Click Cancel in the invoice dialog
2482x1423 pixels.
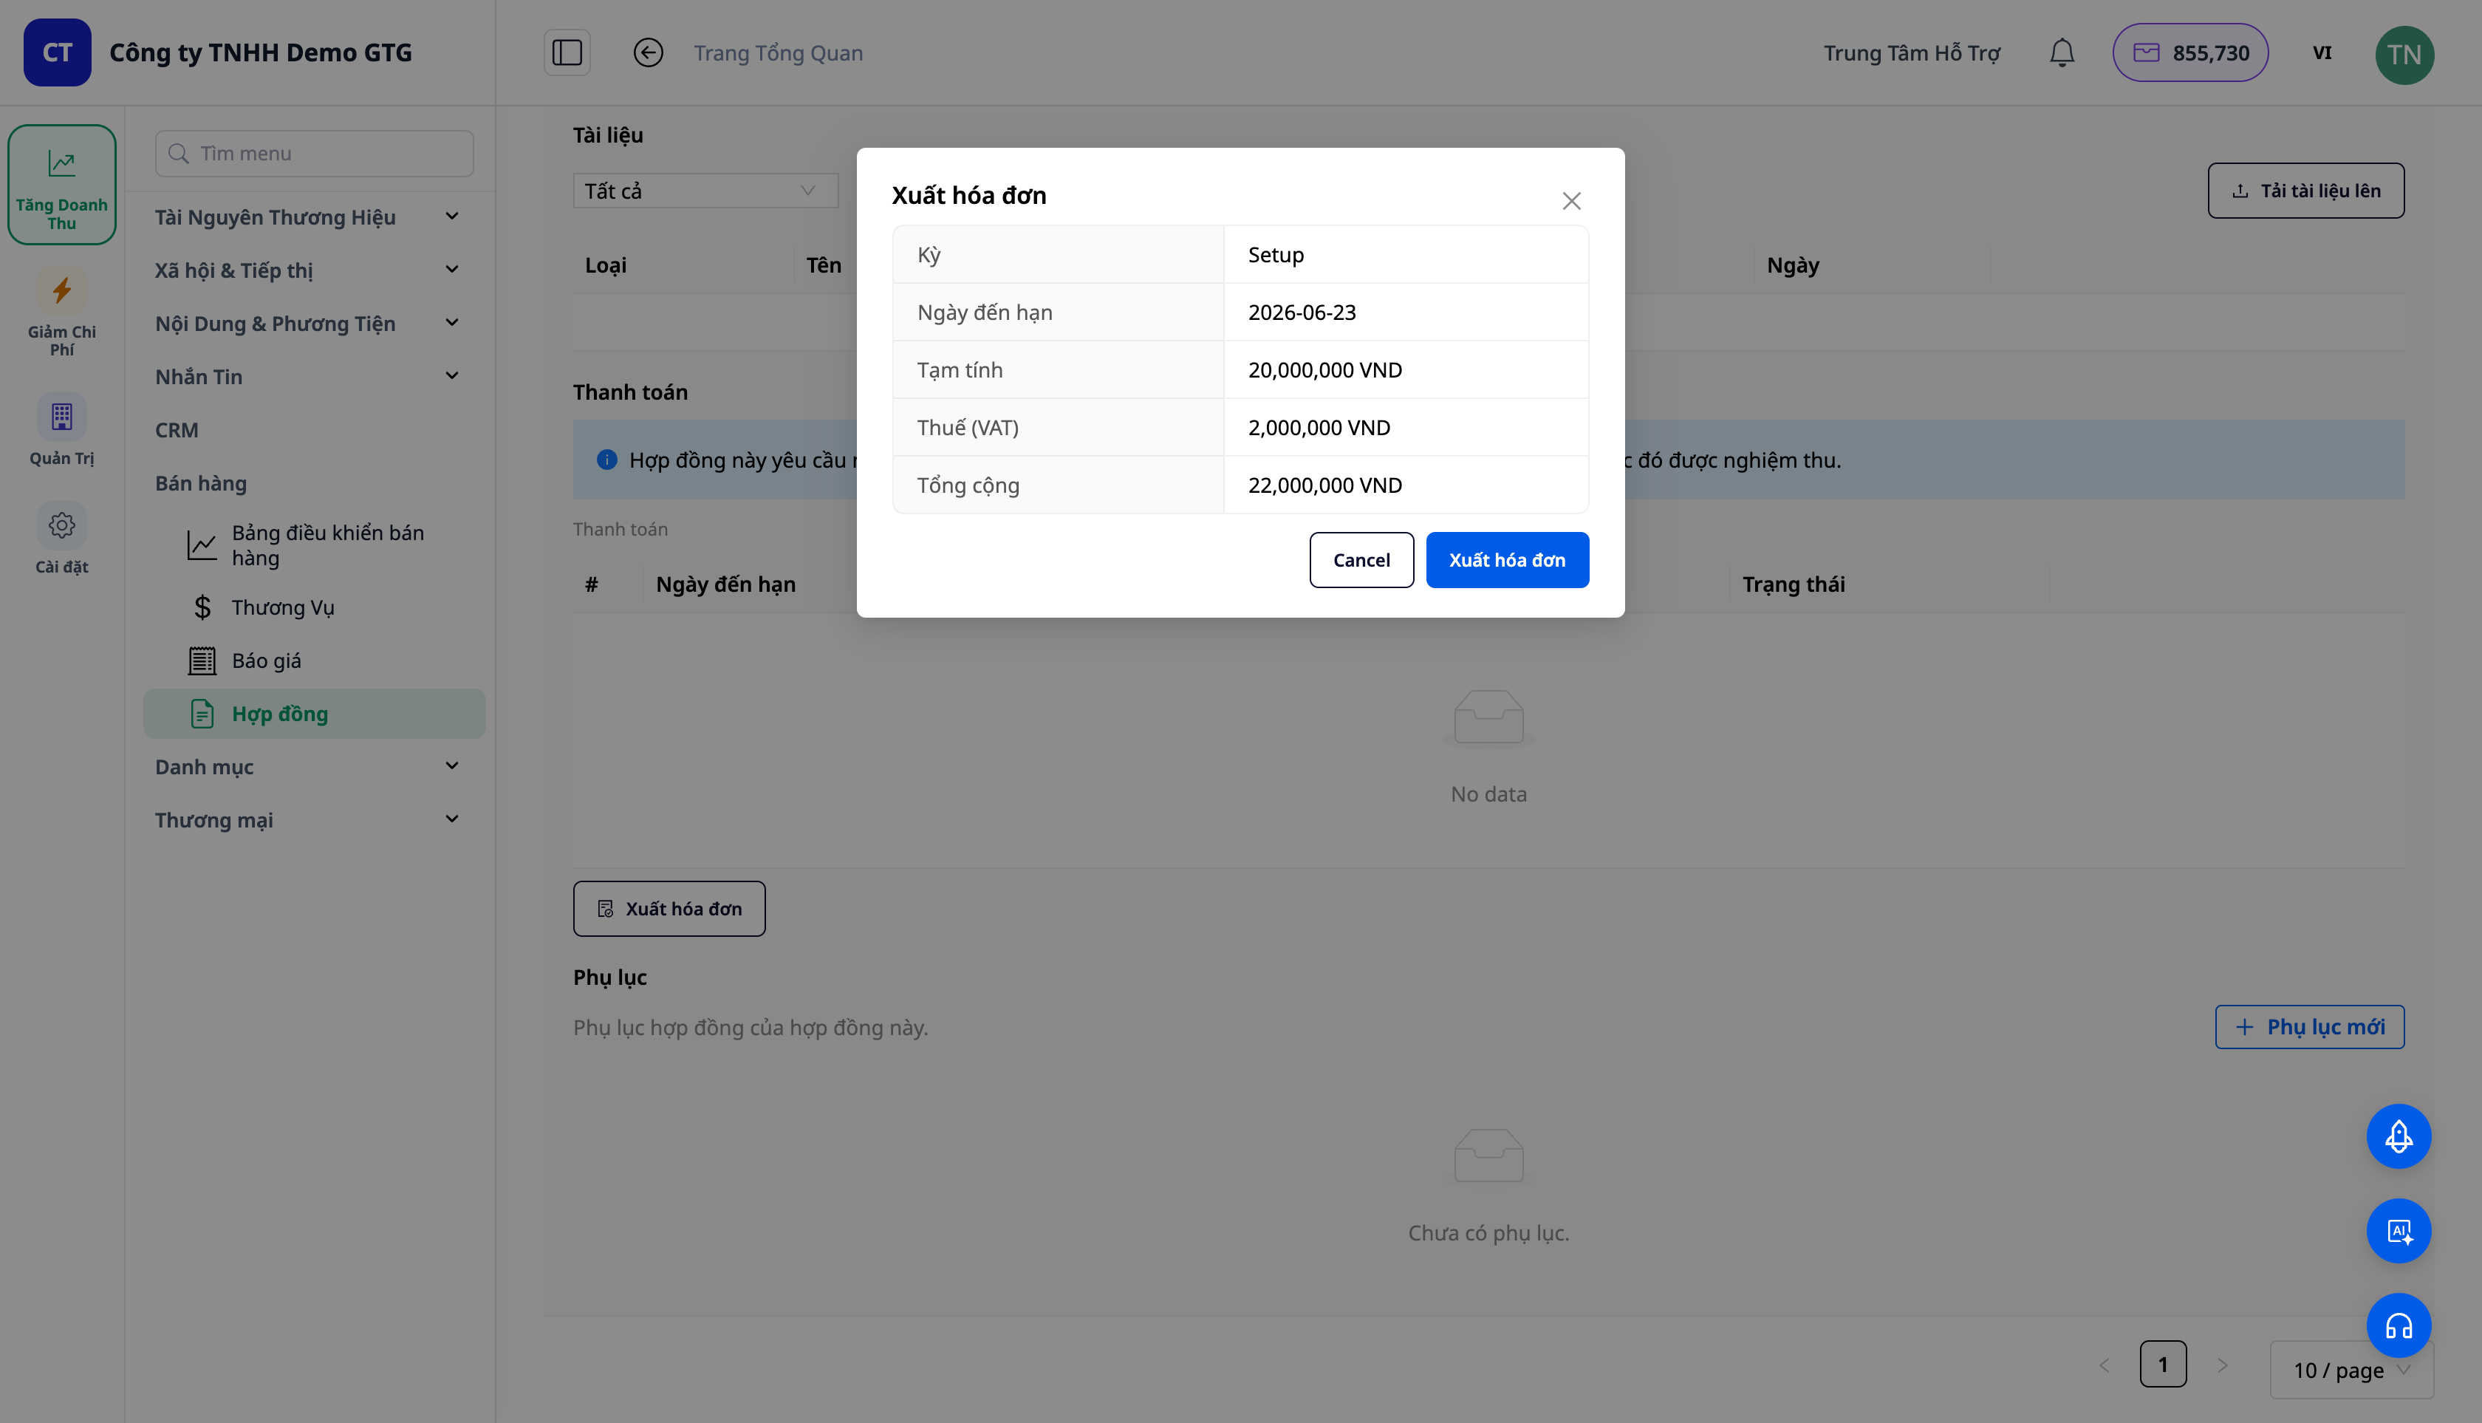pyautogui.click(x=1361, y=560)
